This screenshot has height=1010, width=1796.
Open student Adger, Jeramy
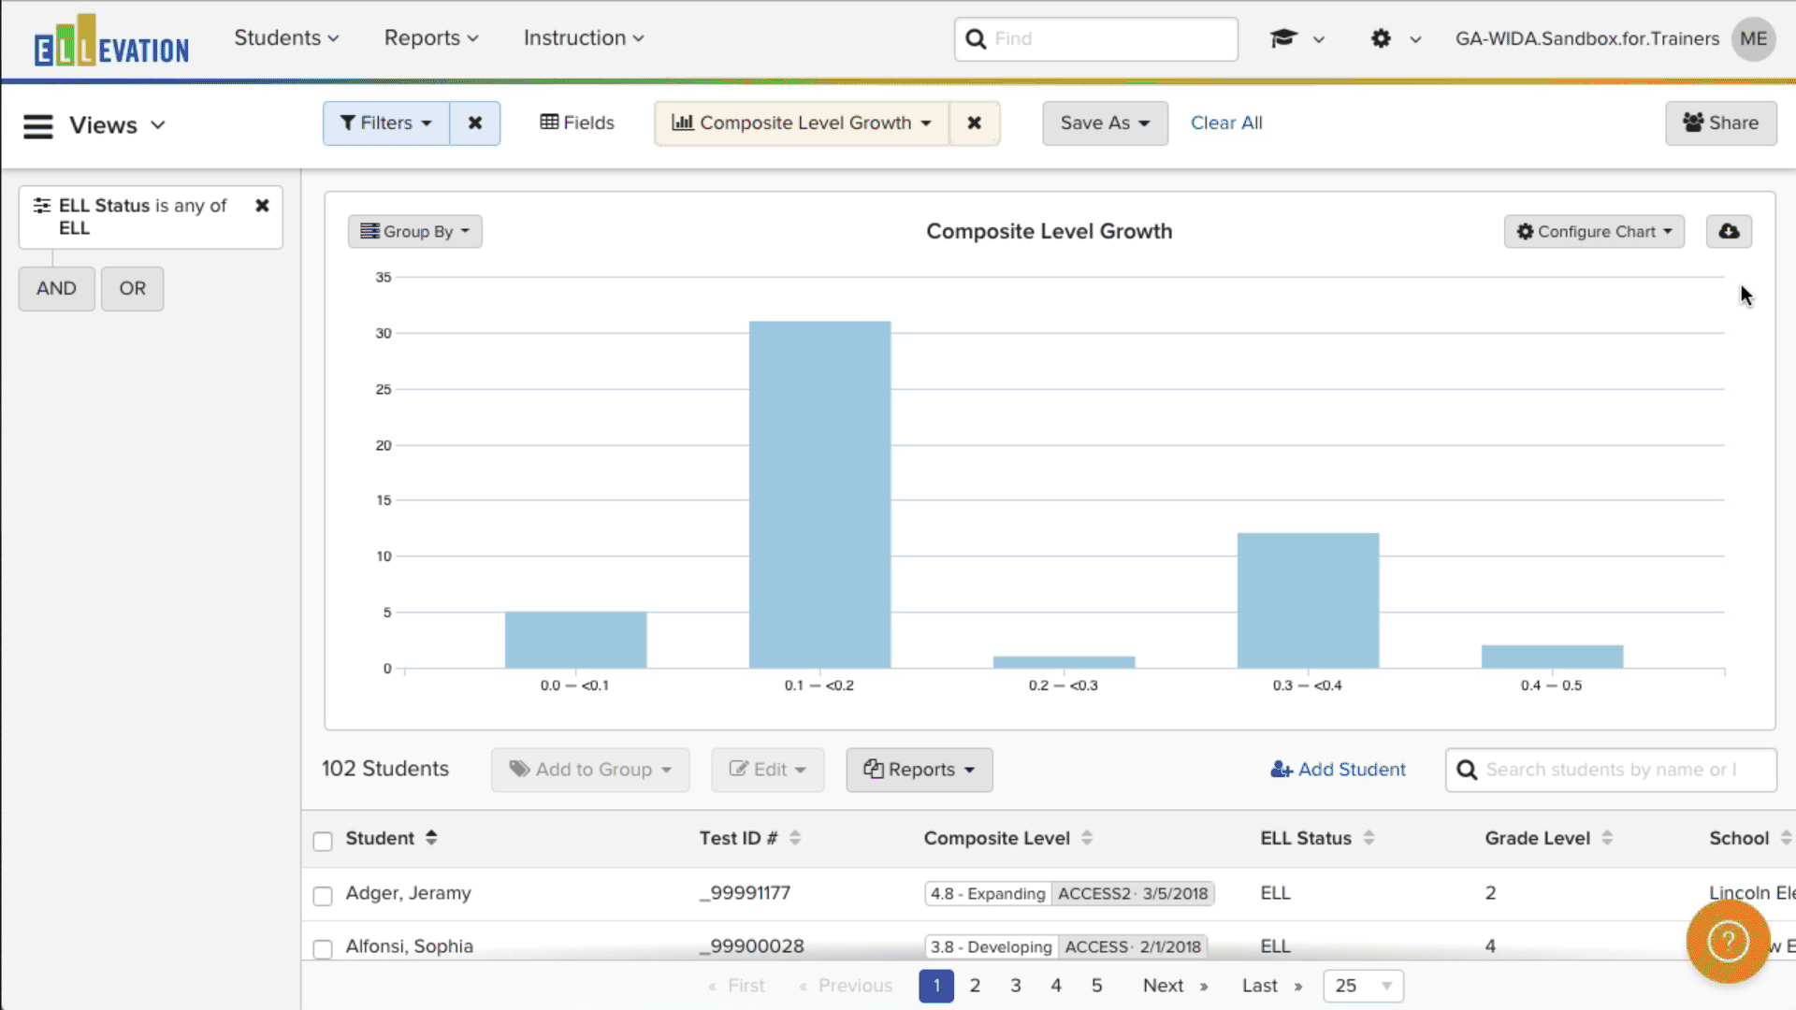pos(409,893)
